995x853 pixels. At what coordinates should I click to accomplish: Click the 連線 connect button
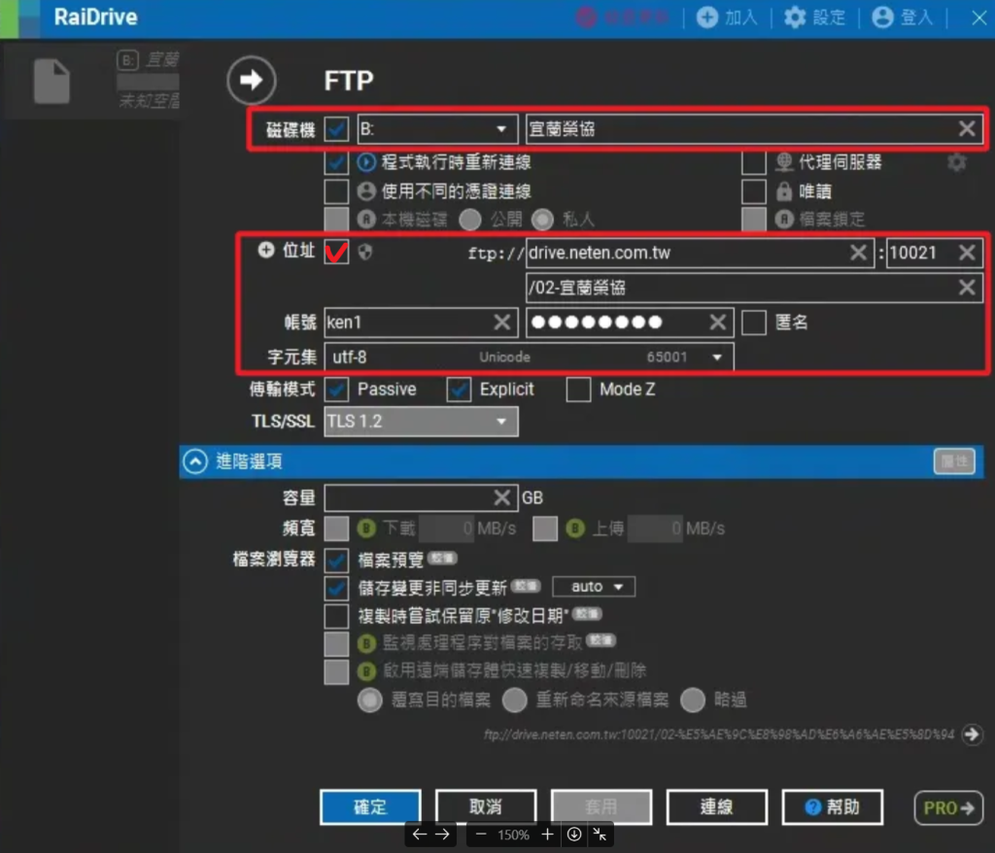pyautogui.click(x=716, y=807)
